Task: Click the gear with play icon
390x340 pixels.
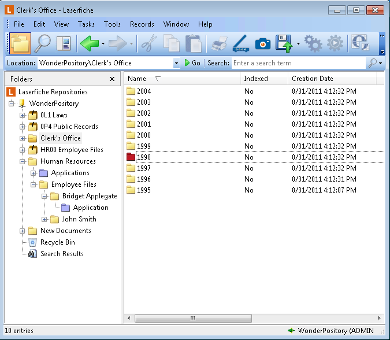Action: pos(335,43)
